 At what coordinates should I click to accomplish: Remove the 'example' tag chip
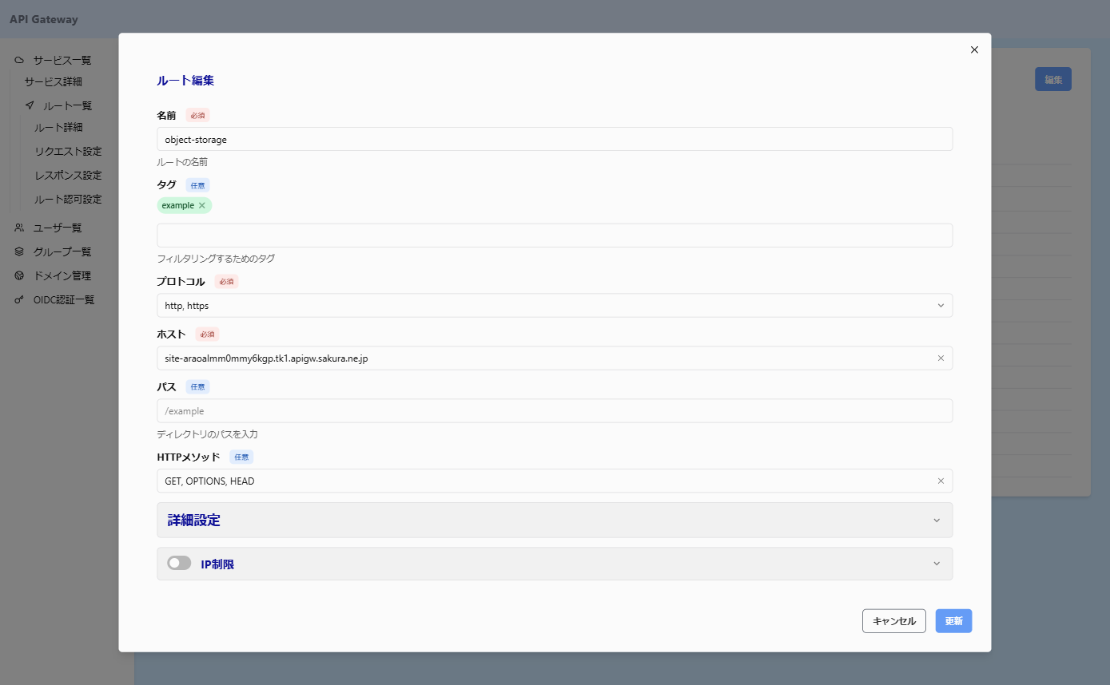[202, 206]
